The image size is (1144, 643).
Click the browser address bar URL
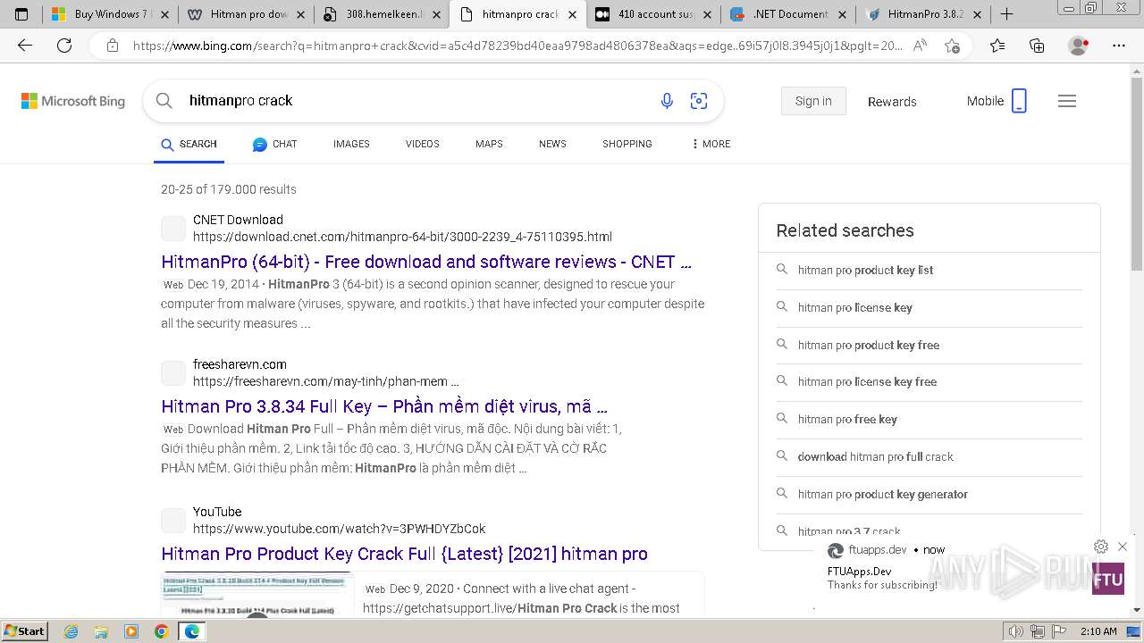pos(517,46)
